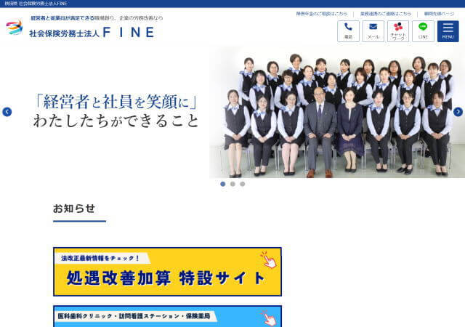Click the 経営者と従業員が満足できる tagline text
Viewport: 465px width, 327px height.
pyautogui.click(x=62, y=18)
